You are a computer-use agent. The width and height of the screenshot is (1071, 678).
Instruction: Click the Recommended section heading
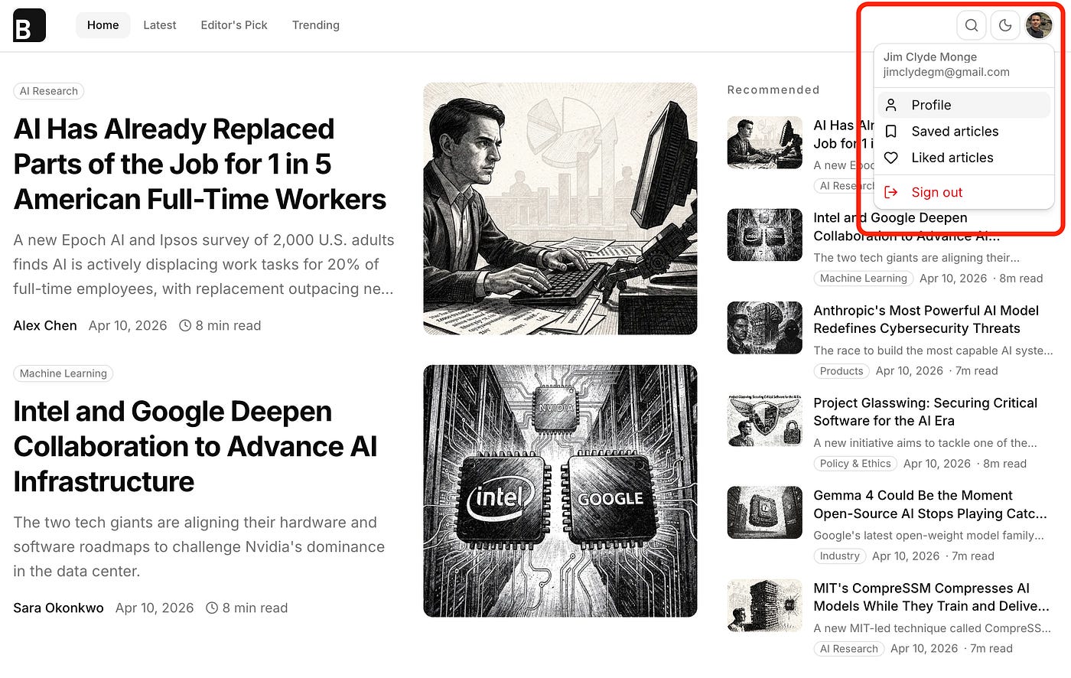click(773, 90)
